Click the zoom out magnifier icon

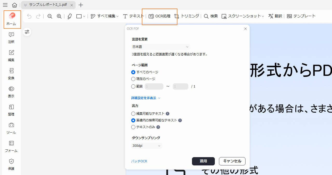click(x=50, y=16)
